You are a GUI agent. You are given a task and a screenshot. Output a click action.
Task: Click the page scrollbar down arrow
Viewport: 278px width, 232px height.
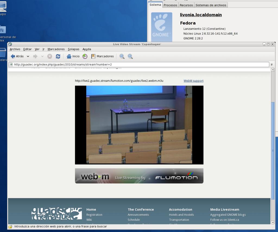273,222
